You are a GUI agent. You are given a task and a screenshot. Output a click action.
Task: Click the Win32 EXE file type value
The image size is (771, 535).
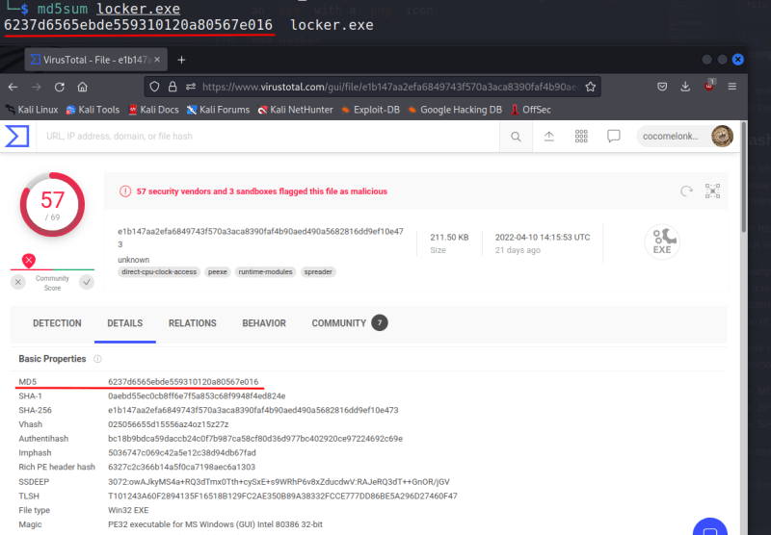(128, 510)
